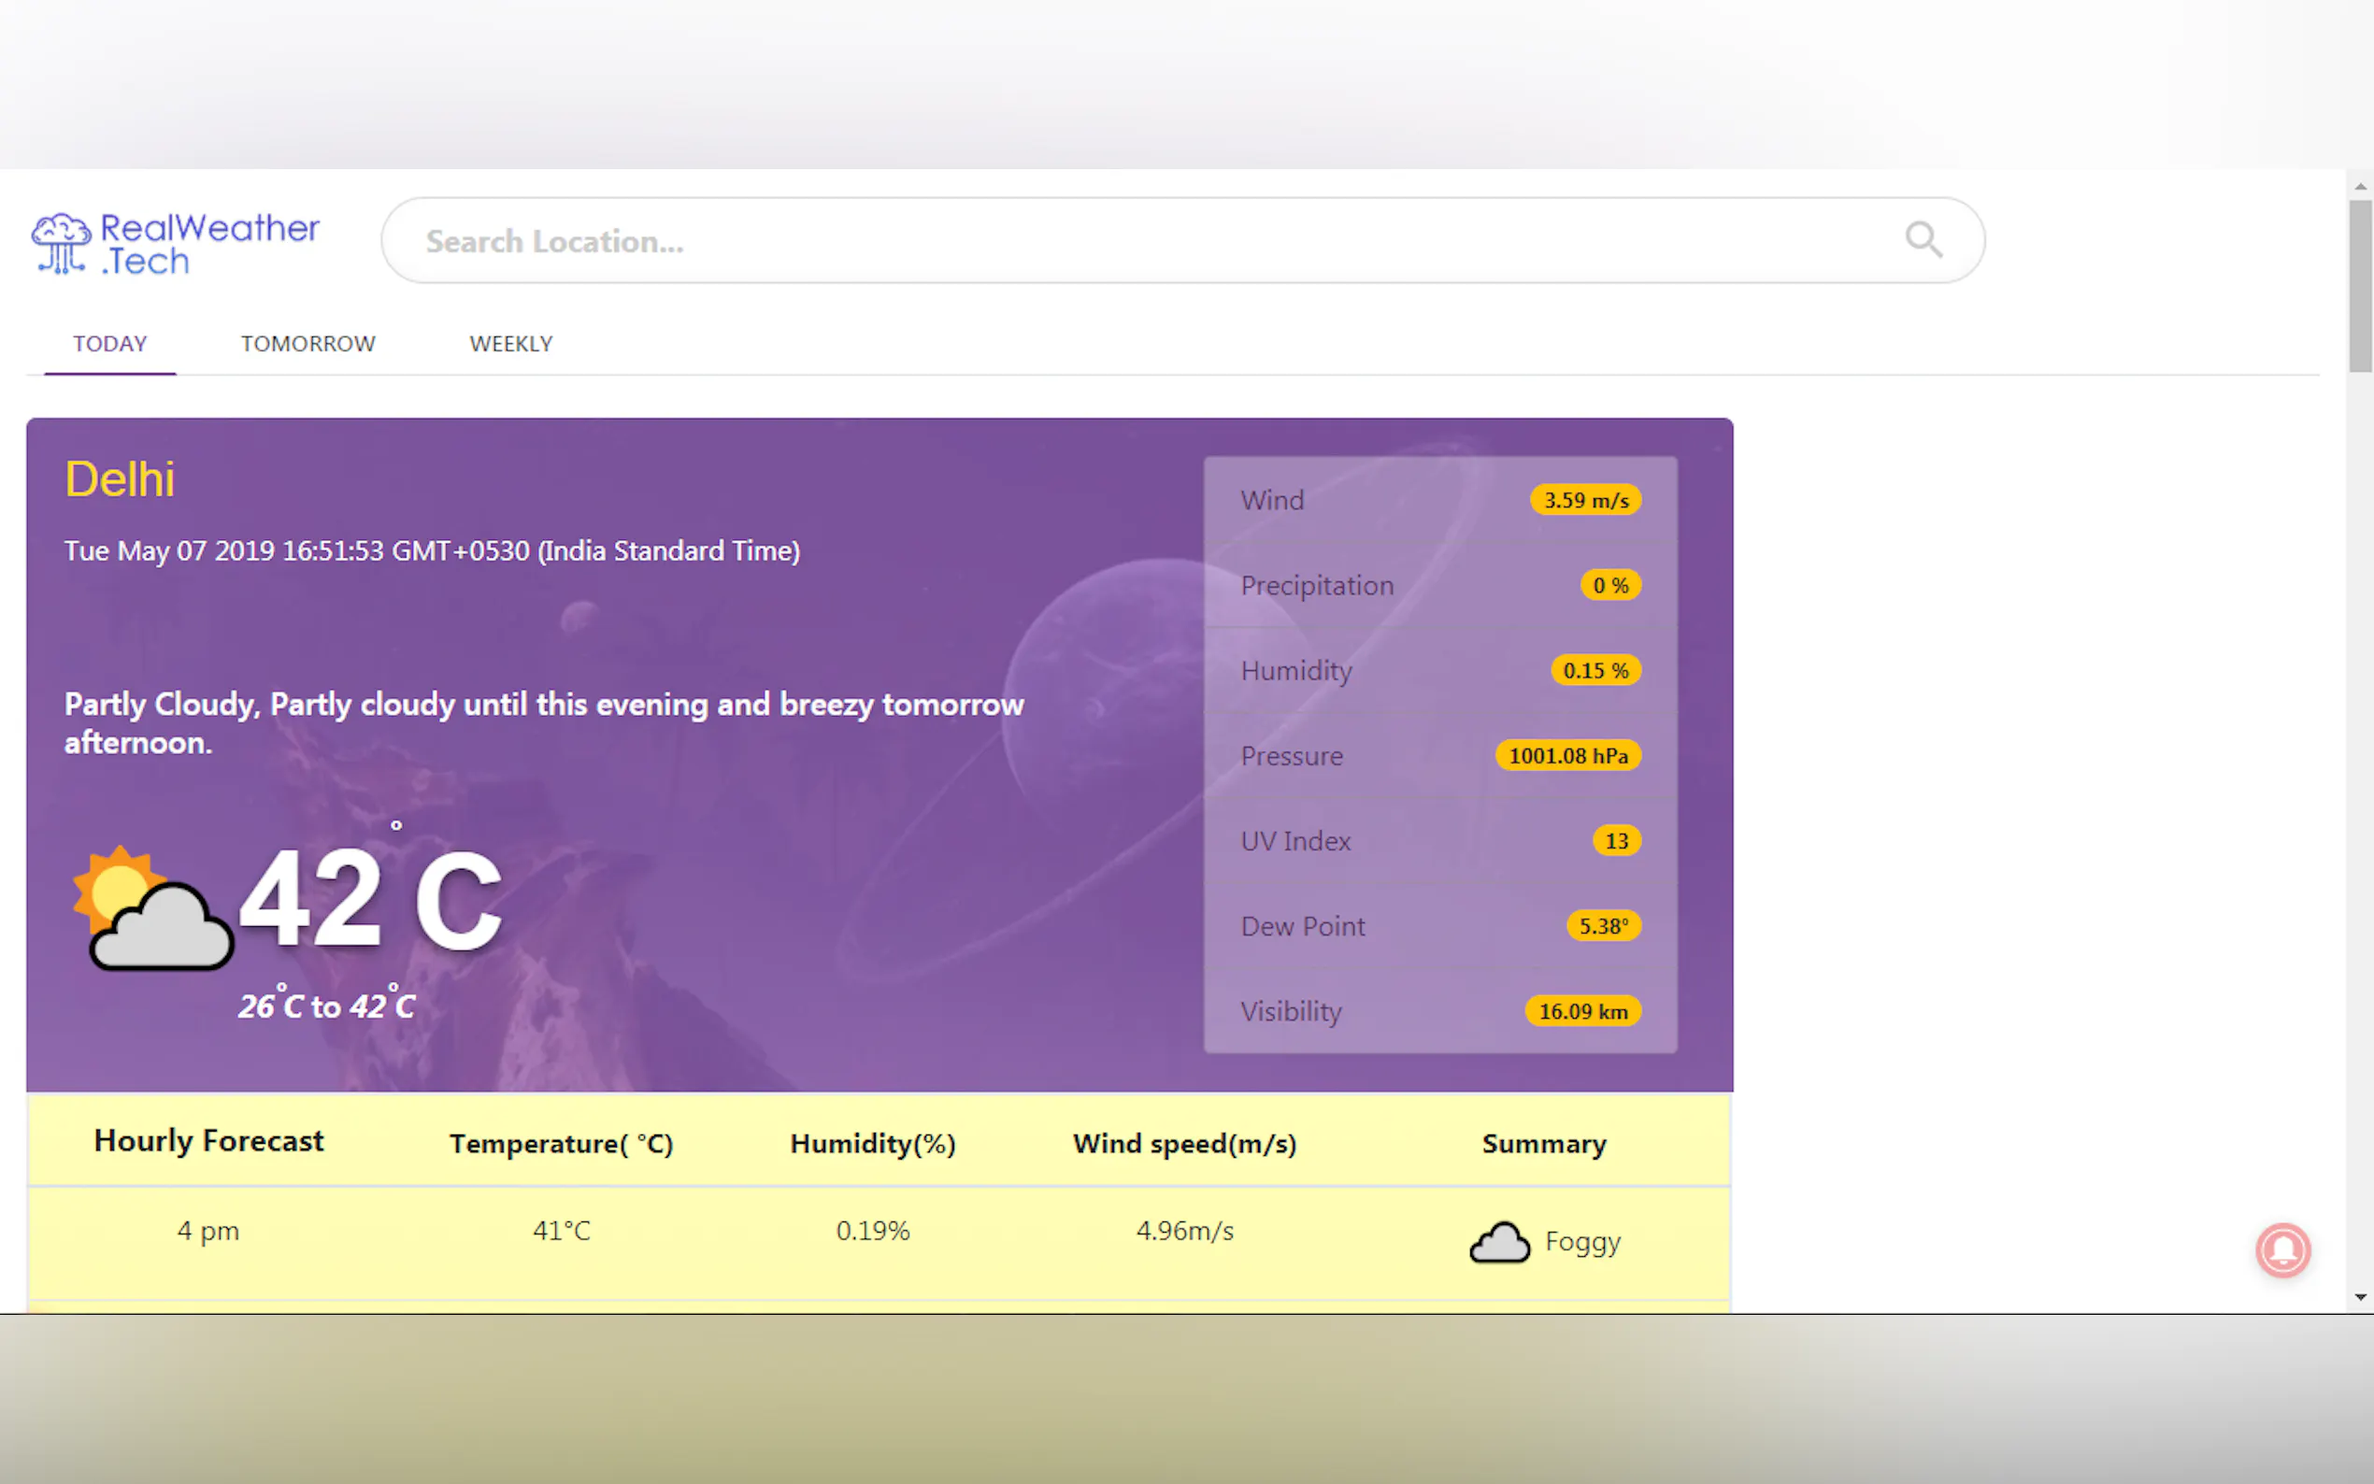Click the Delhi city heading
Screen dimensions: 2374x1484
(120, 480)
